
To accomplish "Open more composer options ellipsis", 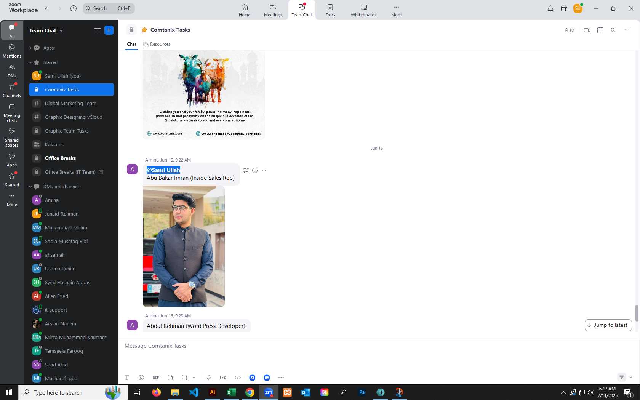I will [x=281, y=378].
